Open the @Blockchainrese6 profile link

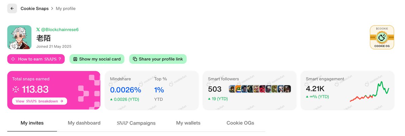pos(60,30)
